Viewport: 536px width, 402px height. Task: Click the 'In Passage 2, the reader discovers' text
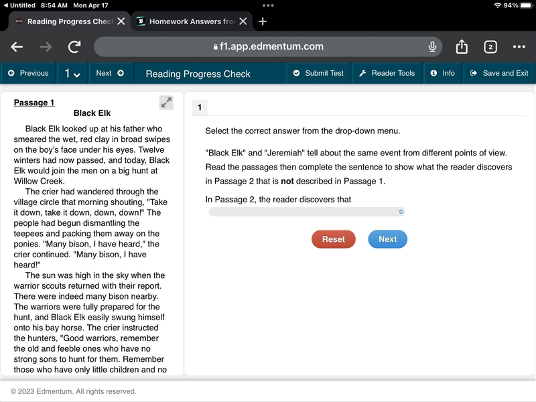(x=278, y=199)
